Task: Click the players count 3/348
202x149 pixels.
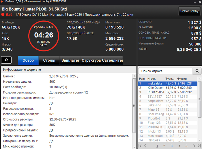Action: point(7,49)
